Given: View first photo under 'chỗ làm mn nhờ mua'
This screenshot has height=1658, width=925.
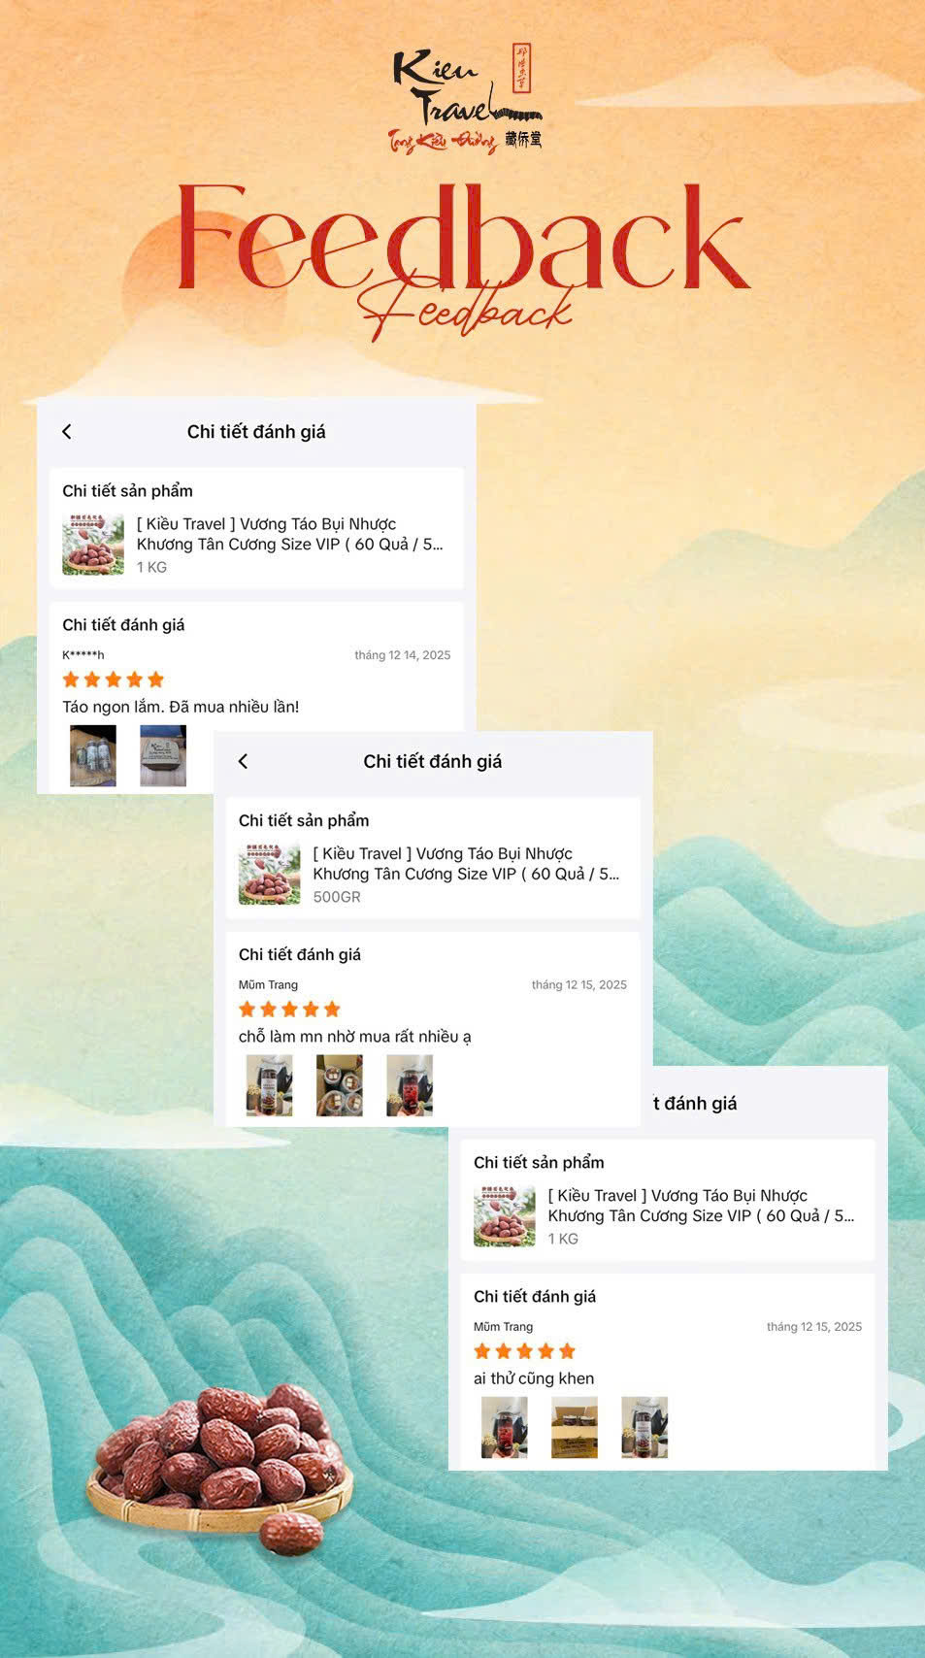Looking at the screenshot, I should (x=270, y=1085).
